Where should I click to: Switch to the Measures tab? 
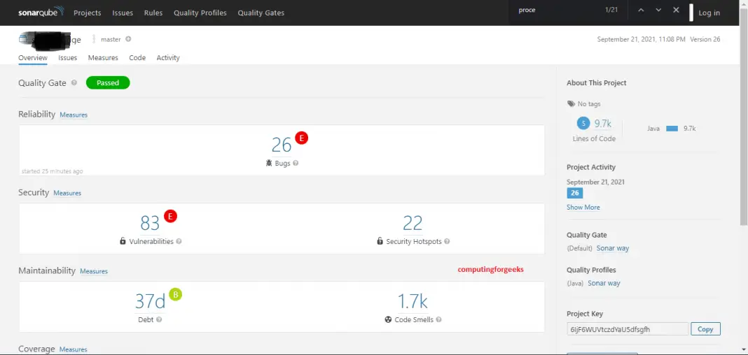point(103,57)
